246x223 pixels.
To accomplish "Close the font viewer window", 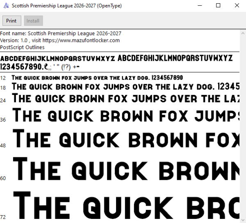I will (x=237, y=6).
